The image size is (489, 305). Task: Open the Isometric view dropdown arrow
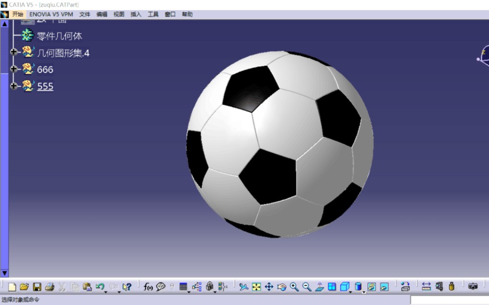click(351, 292)
